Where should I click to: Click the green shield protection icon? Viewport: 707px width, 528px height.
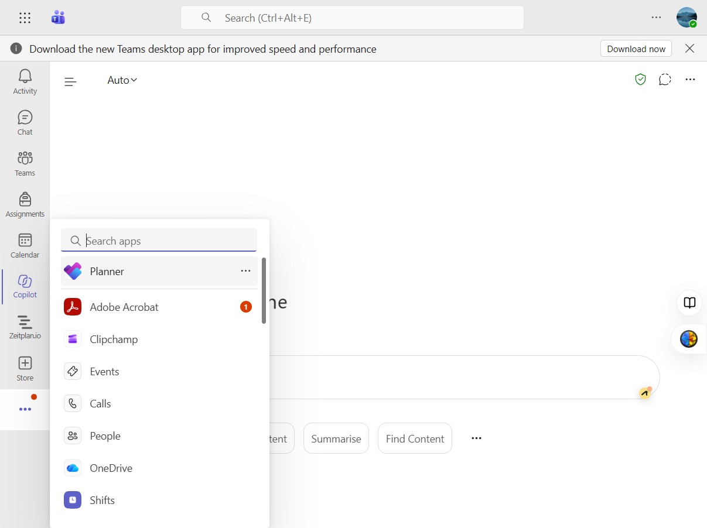[640, 80]
